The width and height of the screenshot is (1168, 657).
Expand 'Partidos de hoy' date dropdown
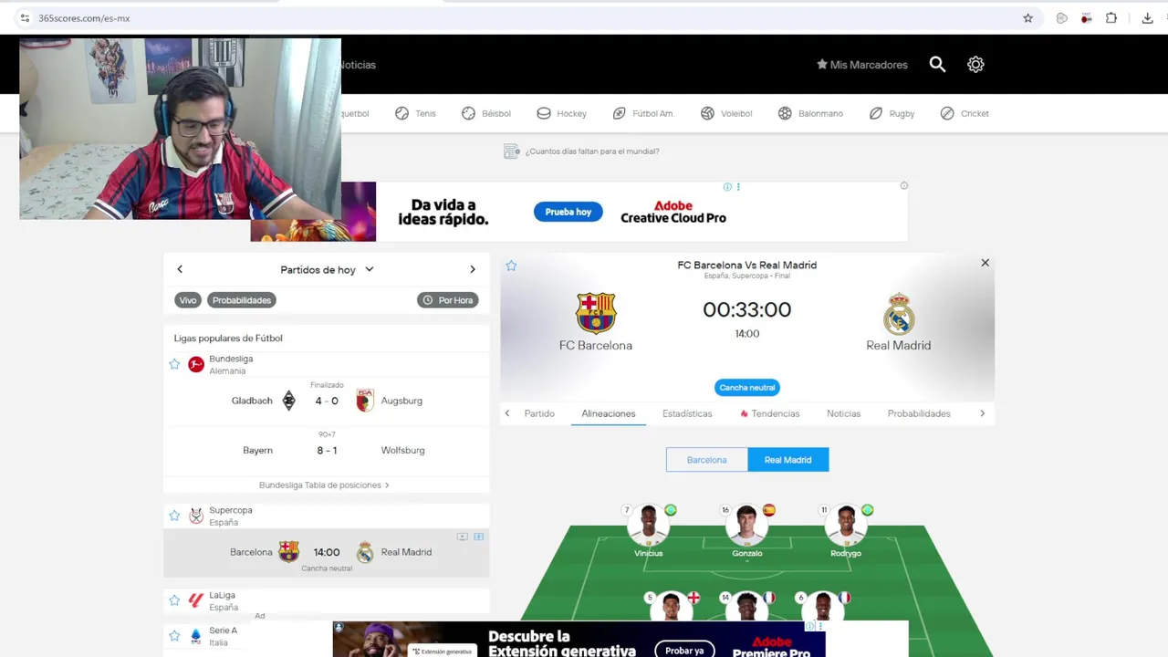(327, 269)
